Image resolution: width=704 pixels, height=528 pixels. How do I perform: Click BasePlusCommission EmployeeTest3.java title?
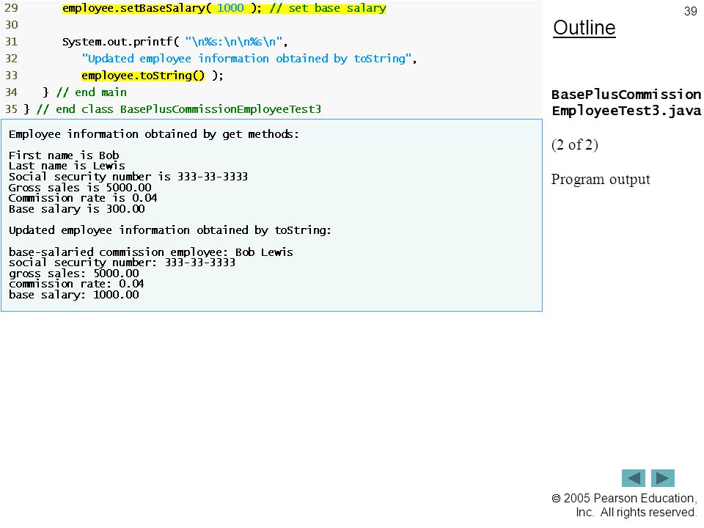(x=626, y=103)
